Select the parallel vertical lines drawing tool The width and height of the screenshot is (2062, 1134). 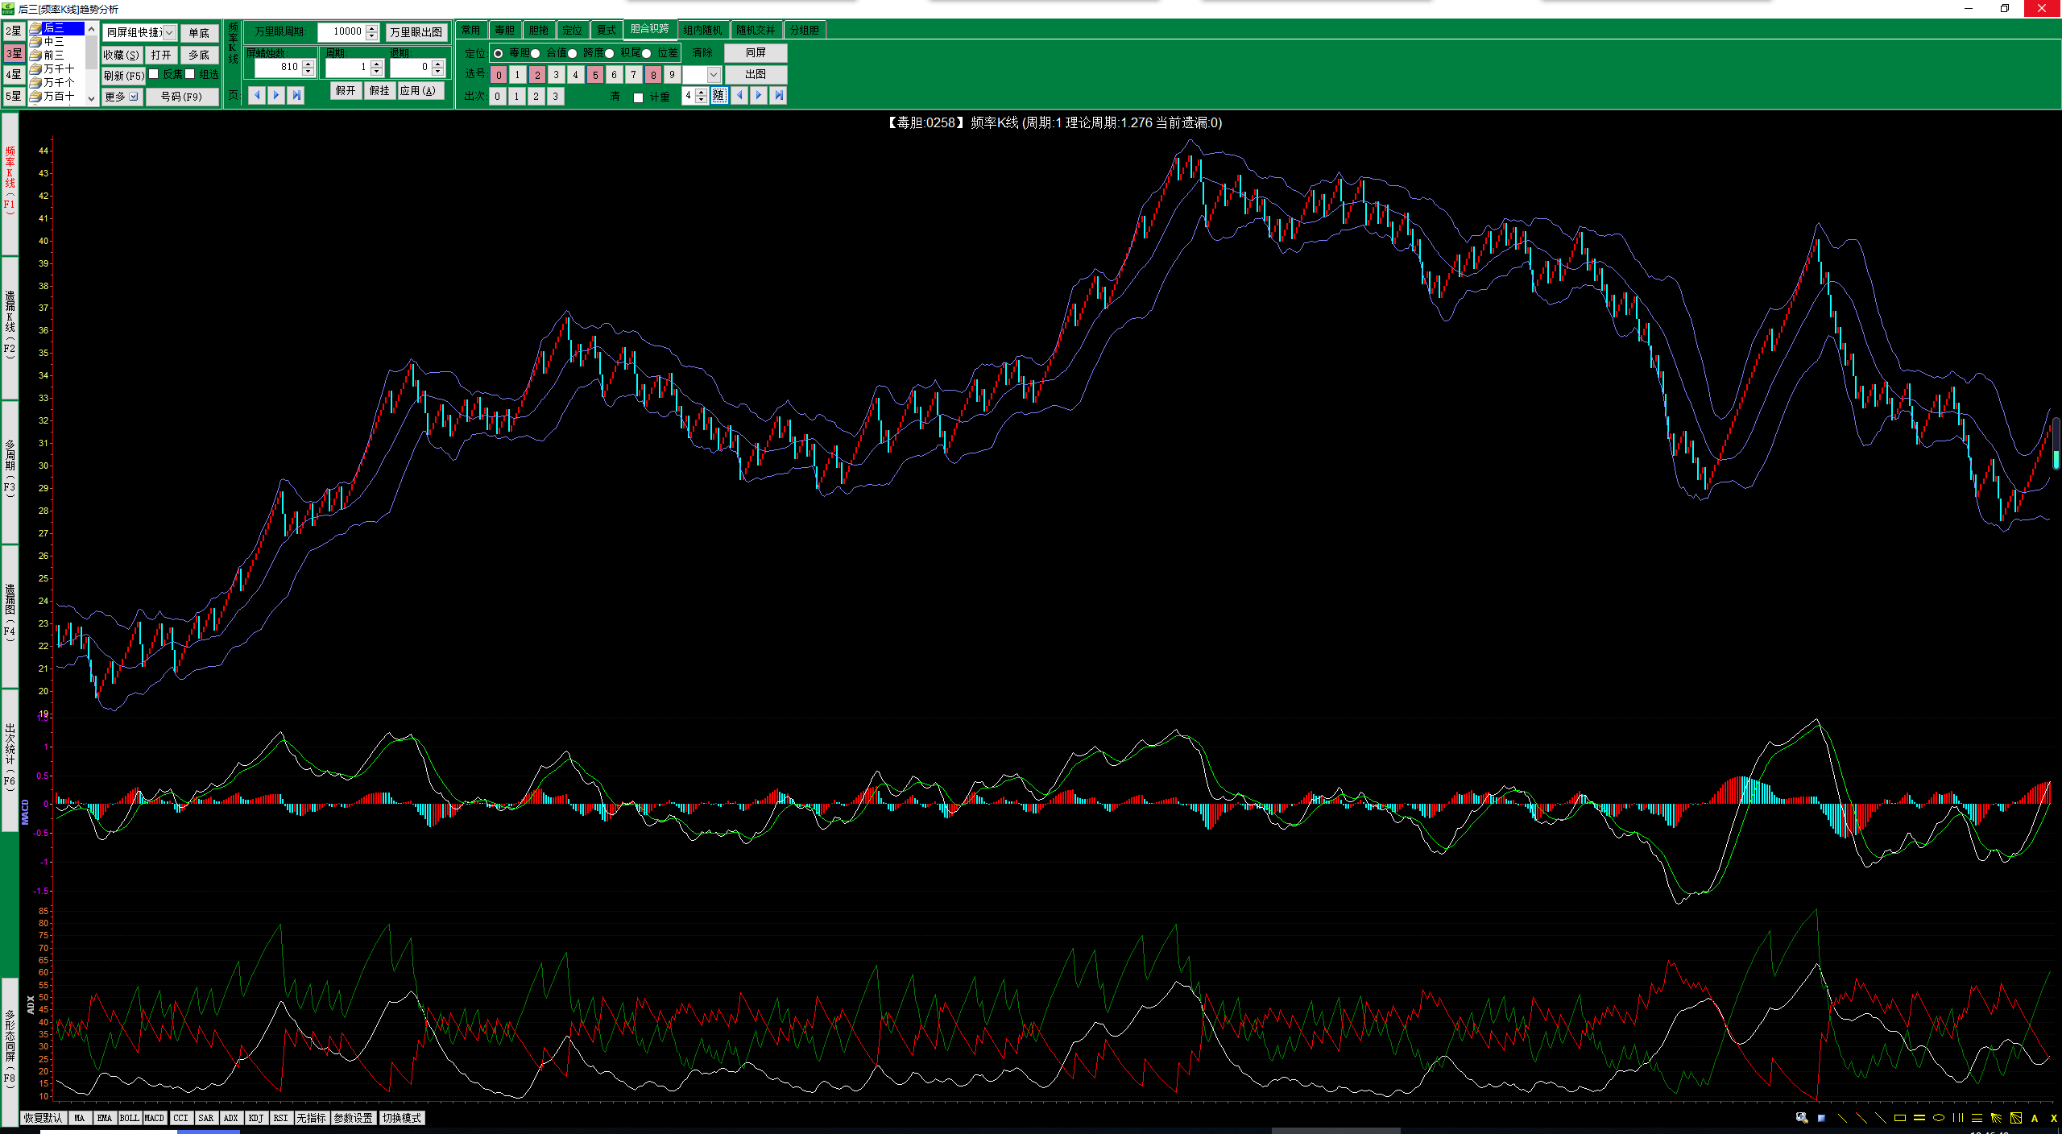pos(1958,1118)
